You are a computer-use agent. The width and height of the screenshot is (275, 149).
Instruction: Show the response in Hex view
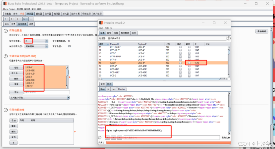click(114, 89)
